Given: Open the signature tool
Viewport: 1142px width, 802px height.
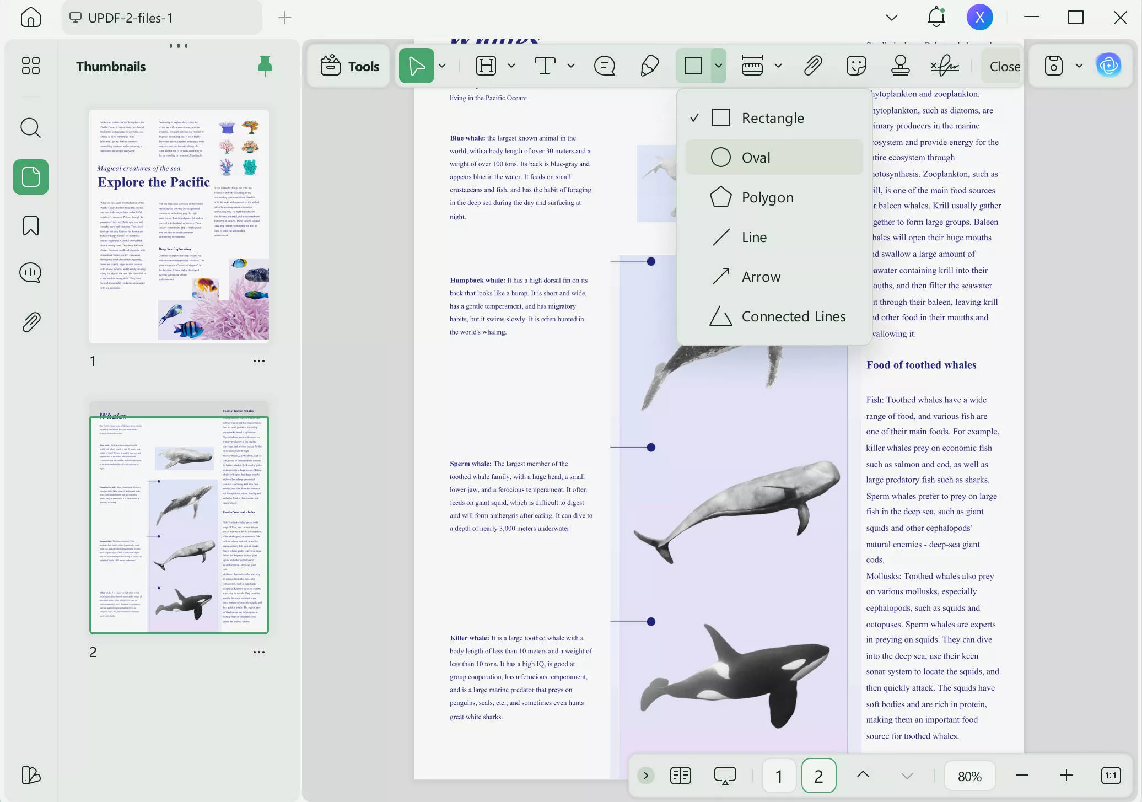Looking at the screenshot, I should click(944, 65).
